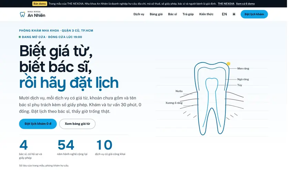Click the green open-status dot
The width and height of the screenshot is (289, 180).
[x=20, y=37]
